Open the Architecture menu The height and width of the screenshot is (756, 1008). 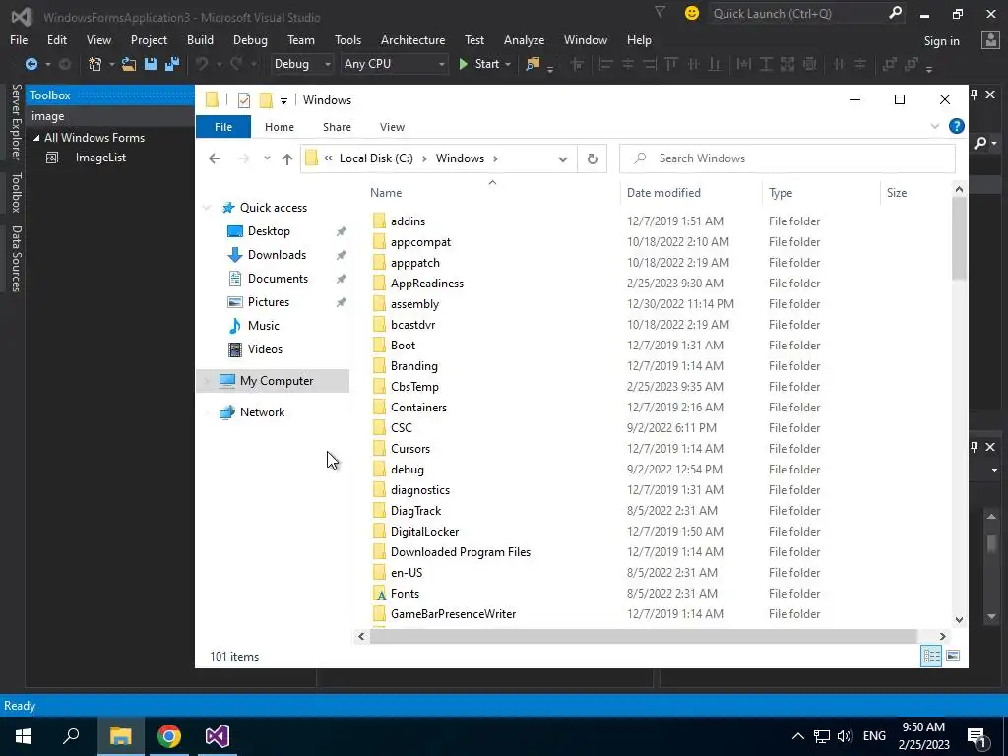pyautogui.click(x=412, y=39)
